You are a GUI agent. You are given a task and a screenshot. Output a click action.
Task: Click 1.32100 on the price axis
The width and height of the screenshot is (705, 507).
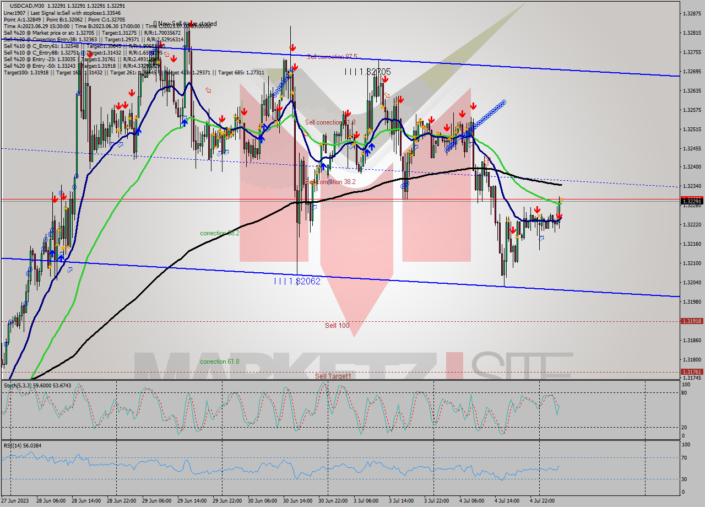(x=692, y=263)
